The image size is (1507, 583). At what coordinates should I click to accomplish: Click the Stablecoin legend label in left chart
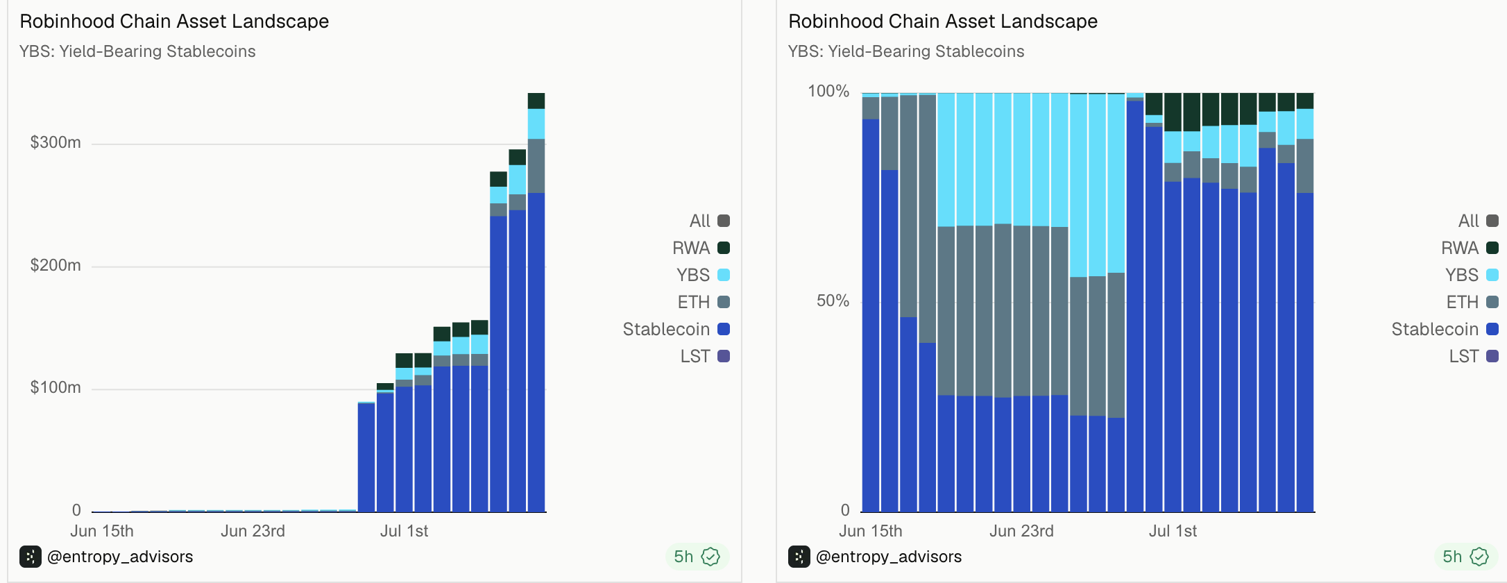point(666,329)
